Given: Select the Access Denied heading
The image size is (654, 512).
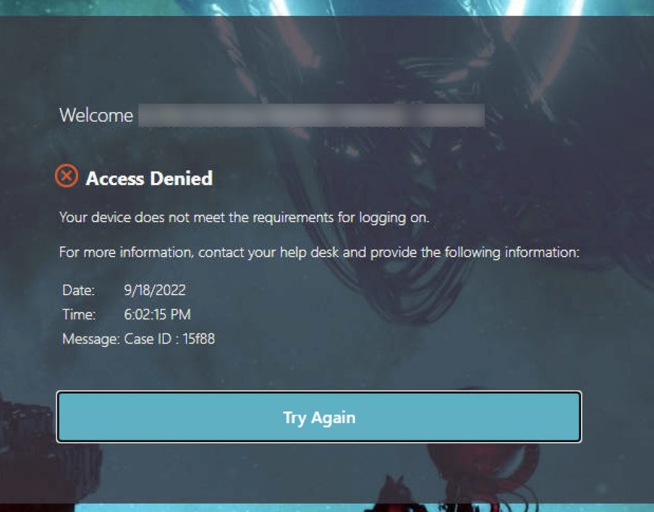Looking at the screenshot, I should tap(149, 179).
